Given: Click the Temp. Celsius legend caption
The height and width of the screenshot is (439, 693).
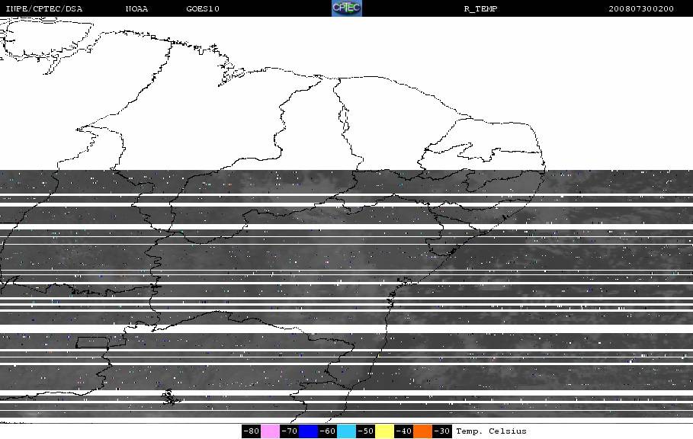Looking at the screenshot, I should 491,431.
